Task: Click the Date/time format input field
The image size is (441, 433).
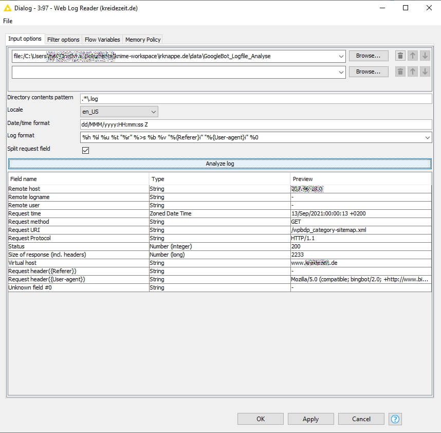Action: 256,124
